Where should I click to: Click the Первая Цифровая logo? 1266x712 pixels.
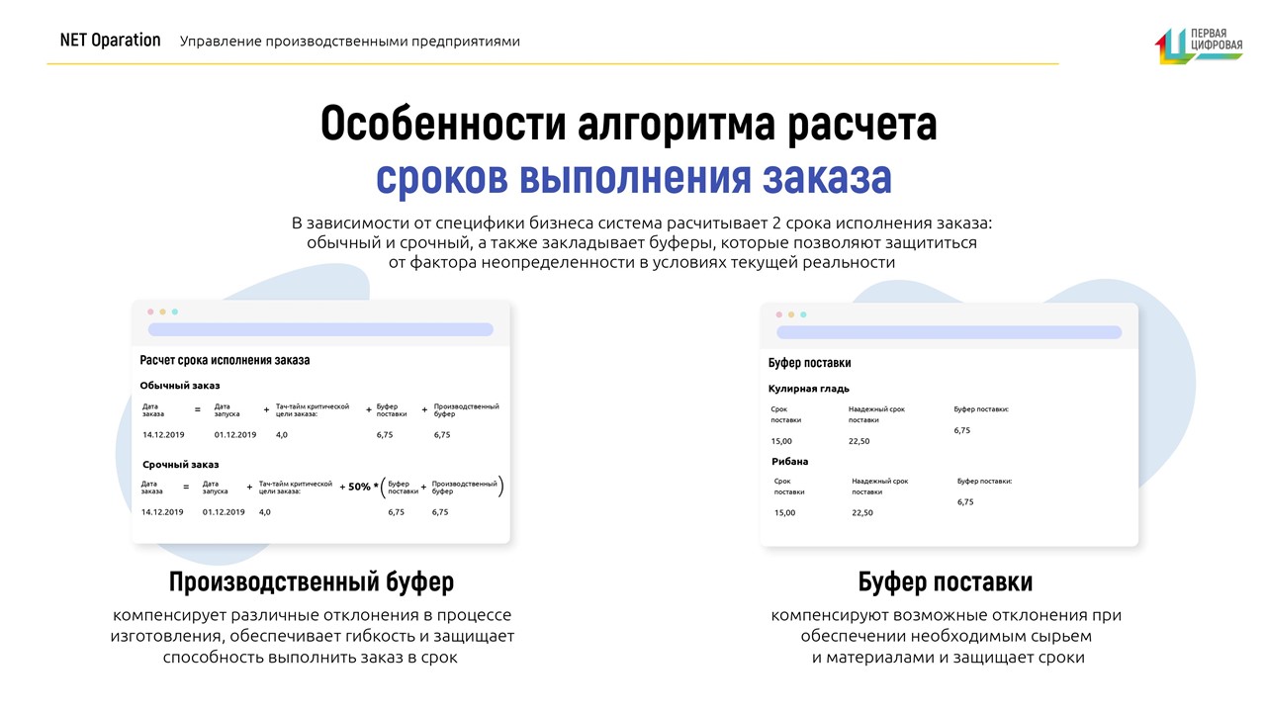(x=1198, y=44)
